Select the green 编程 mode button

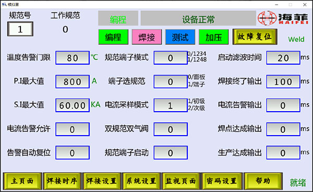113,37
